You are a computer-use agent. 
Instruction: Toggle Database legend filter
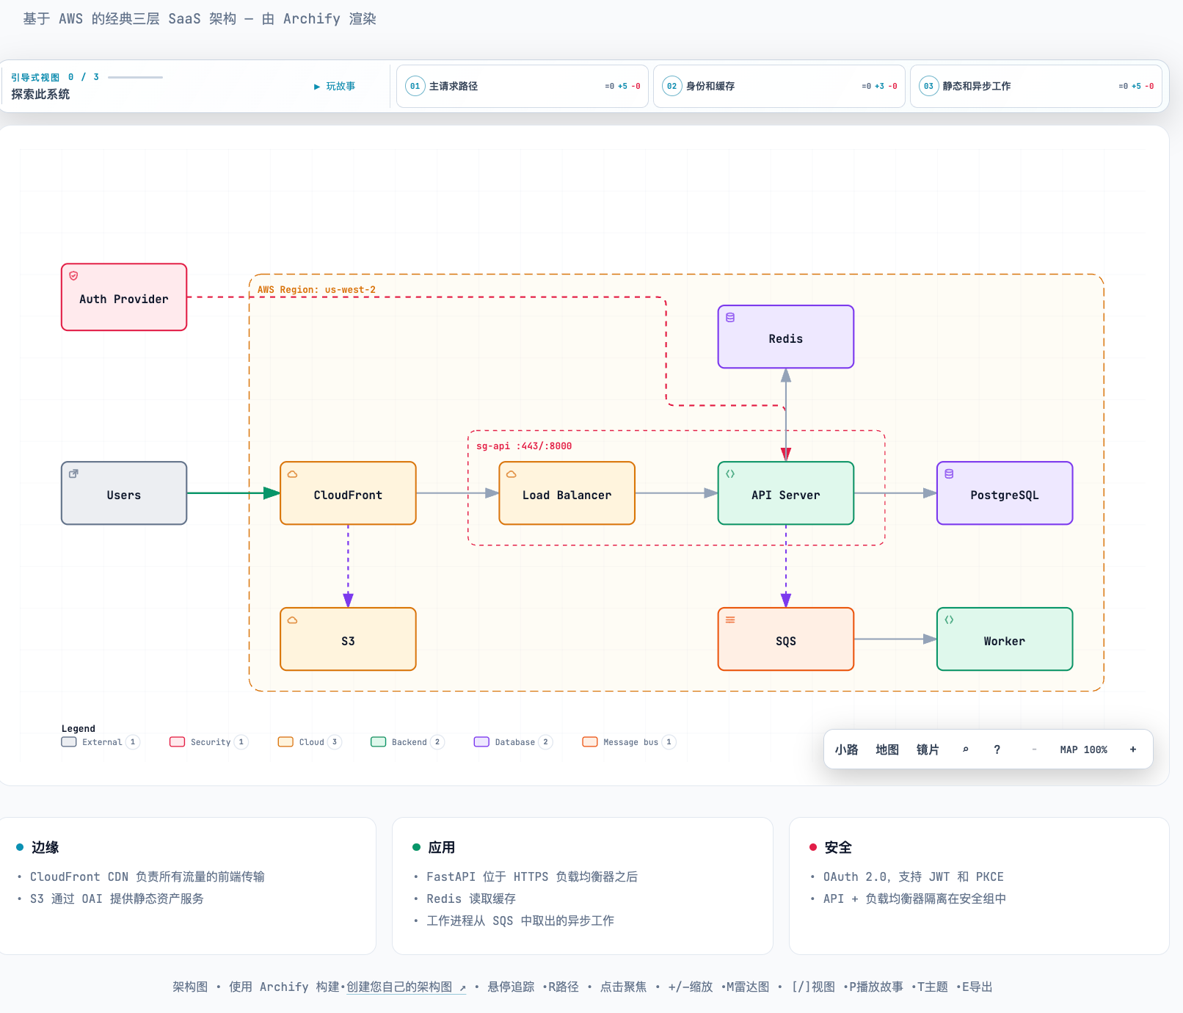[x=513, y=742]
